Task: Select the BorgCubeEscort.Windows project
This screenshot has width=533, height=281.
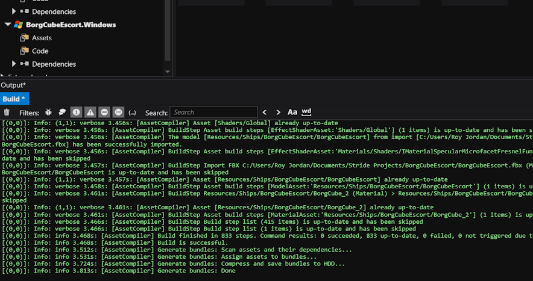Action: (71, 25)
